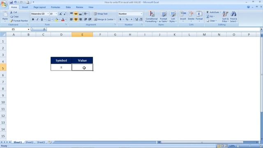This screenshot has height=148, width=263.
Task: Open the Format cells menu
Action: click(x=199, y=16)
